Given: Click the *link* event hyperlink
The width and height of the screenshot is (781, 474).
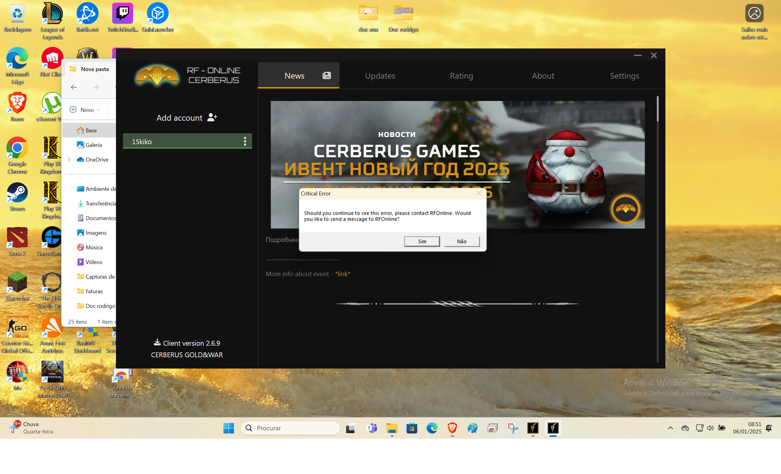Looking at the screenshot, I should click(342, 274).
